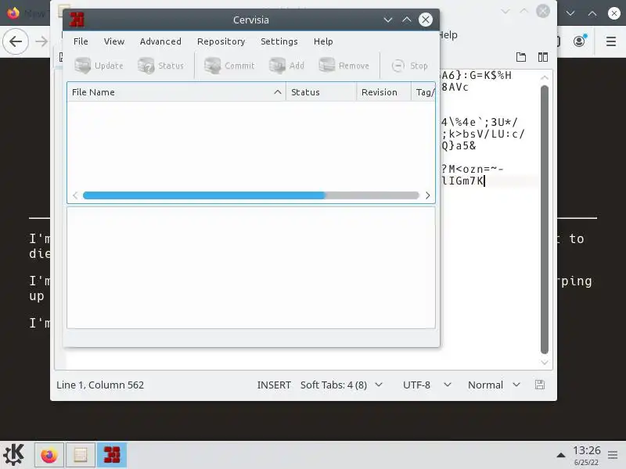Click the Cervisia taskbar entry
The height and width of the screenshot is (469, 626).
[112, 455]
